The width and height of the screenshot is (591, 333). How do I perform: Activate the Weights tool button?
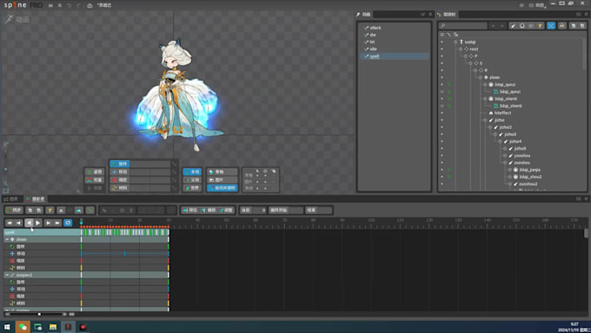94,180
